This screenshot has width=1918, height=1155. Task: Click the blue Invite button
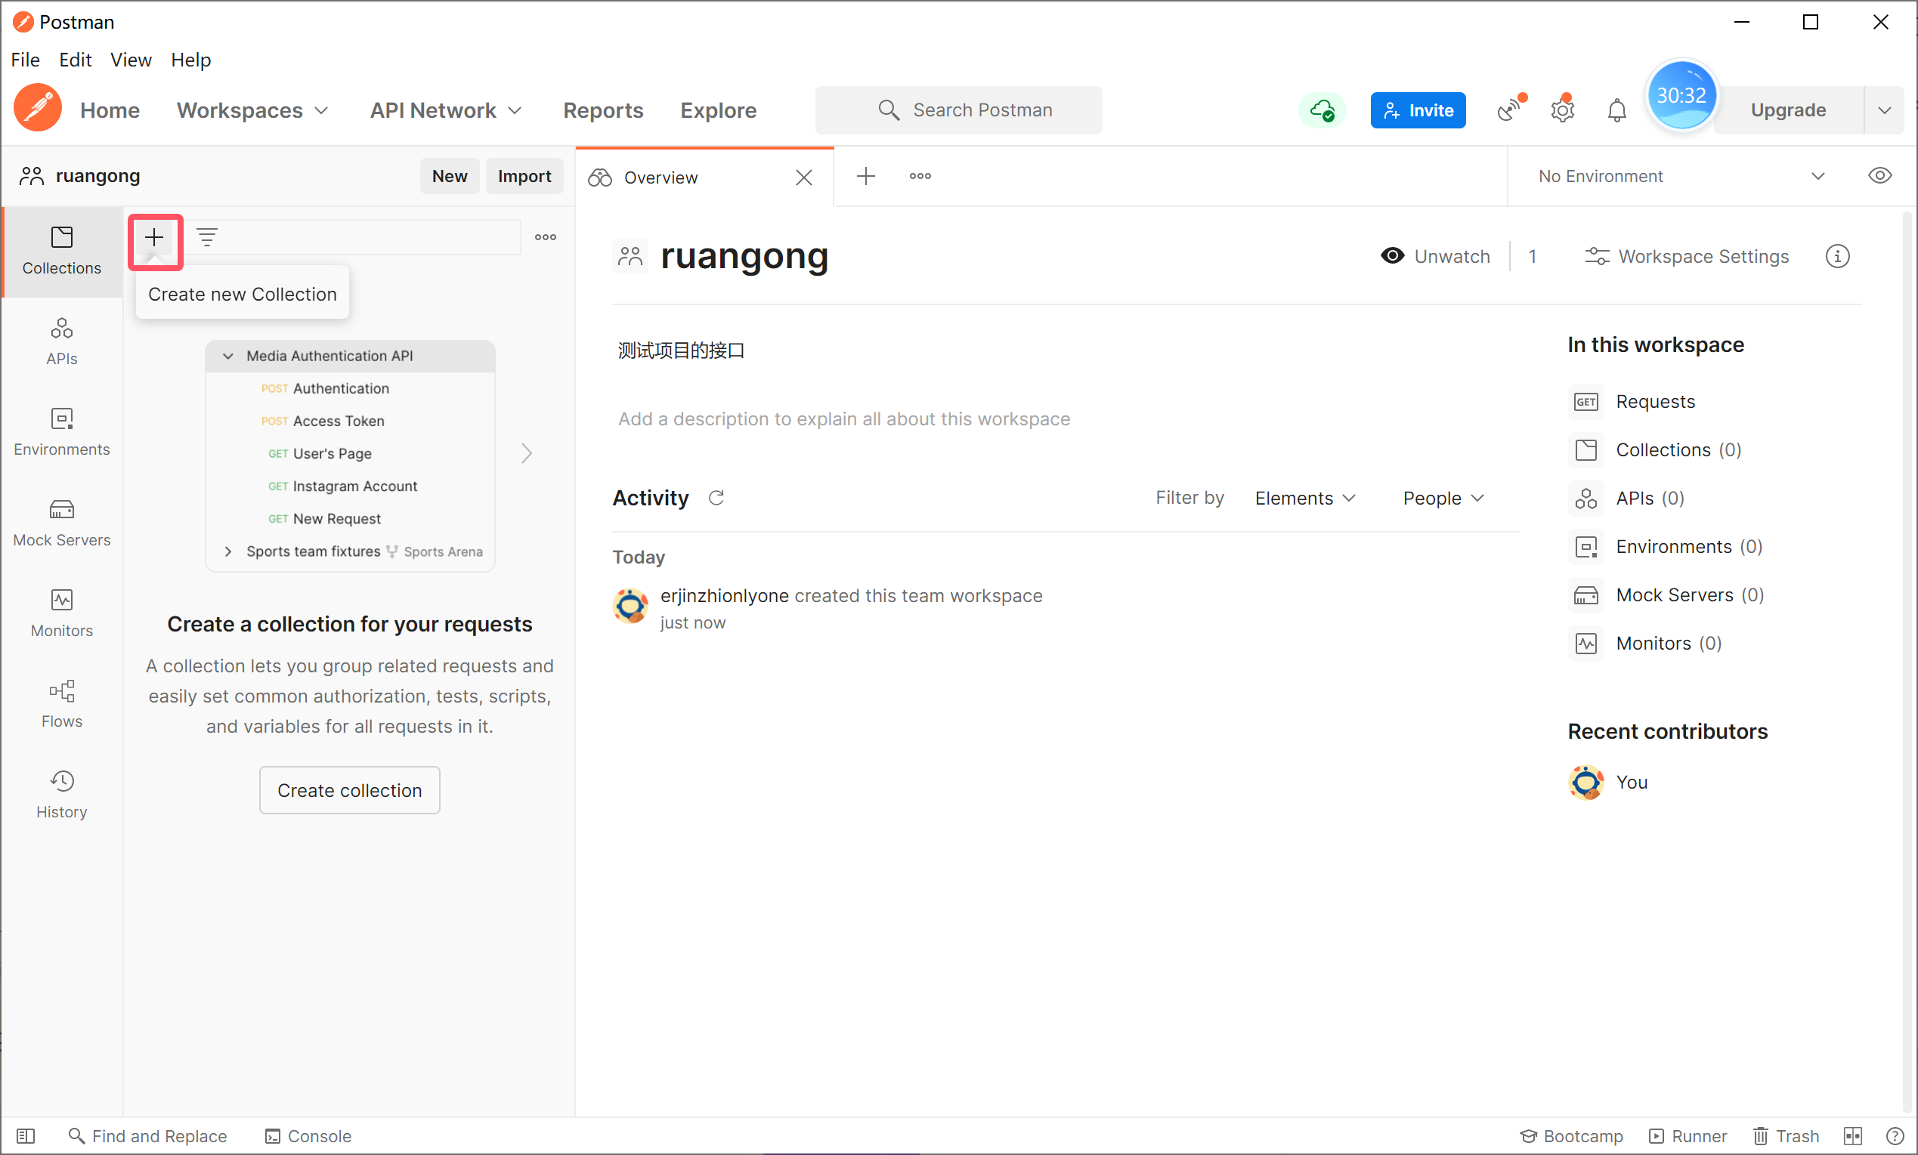click(1418, 110)
